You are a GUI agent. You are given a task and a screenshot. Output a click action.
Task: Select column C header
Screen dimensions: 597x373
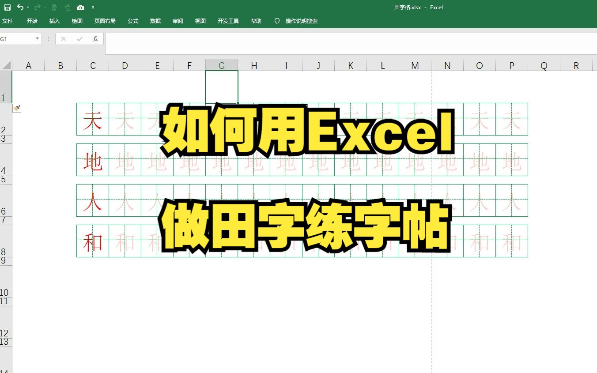(93, 66)
